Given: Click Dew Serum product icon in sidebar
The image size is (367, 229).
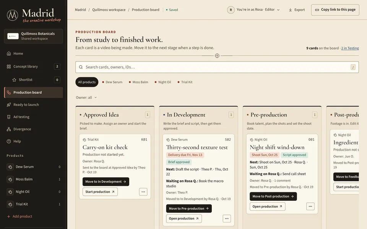Looking at the screenshot, I should (10, 167).
